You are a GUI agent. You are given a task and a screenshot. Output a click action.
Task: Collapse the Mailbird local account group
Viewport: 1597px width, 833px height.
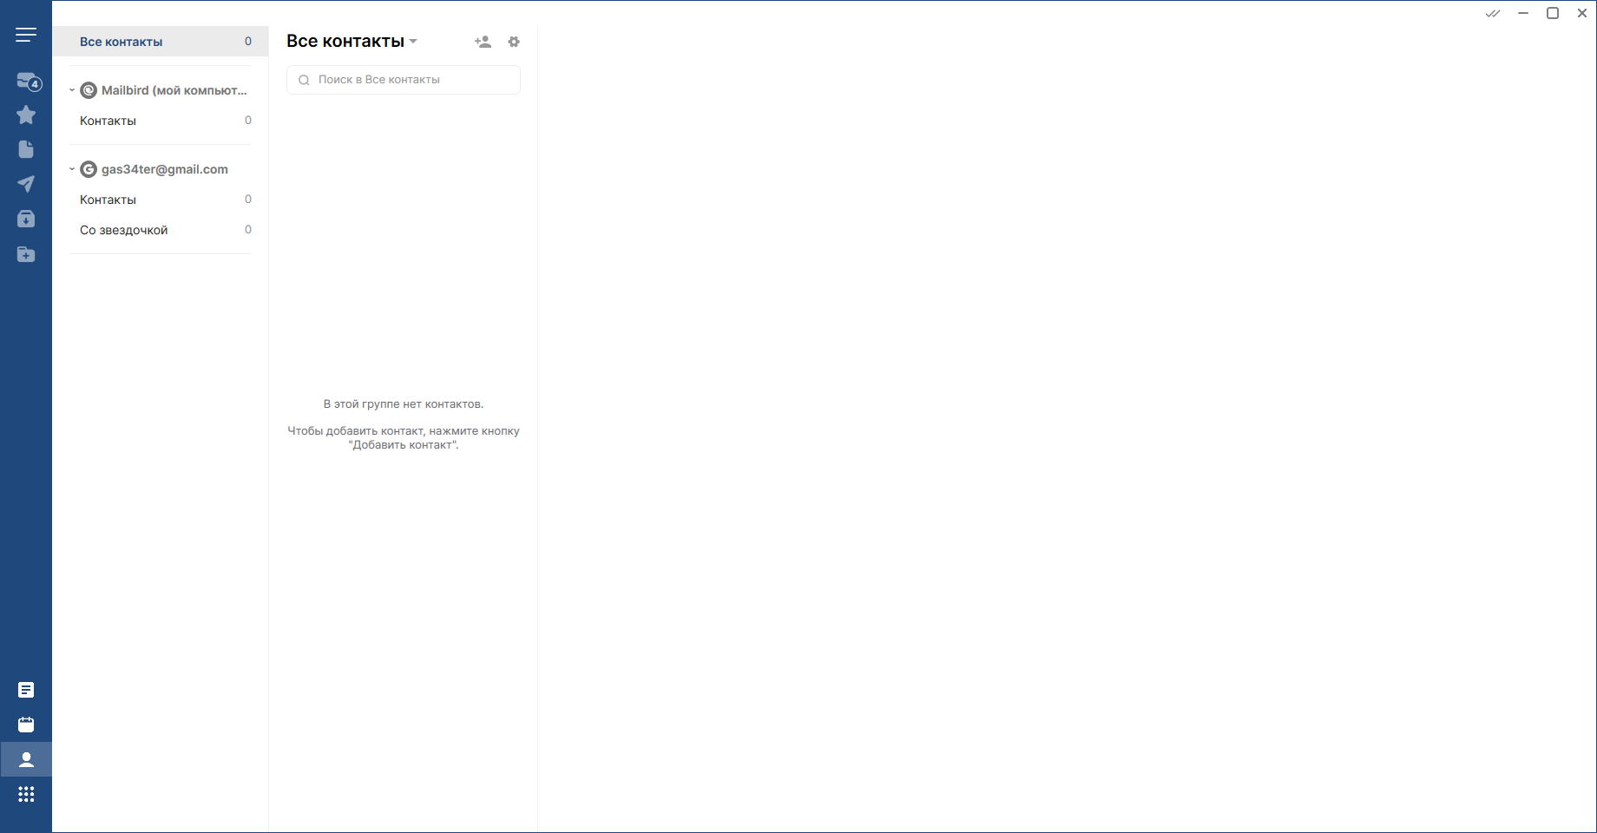[72, 90]
